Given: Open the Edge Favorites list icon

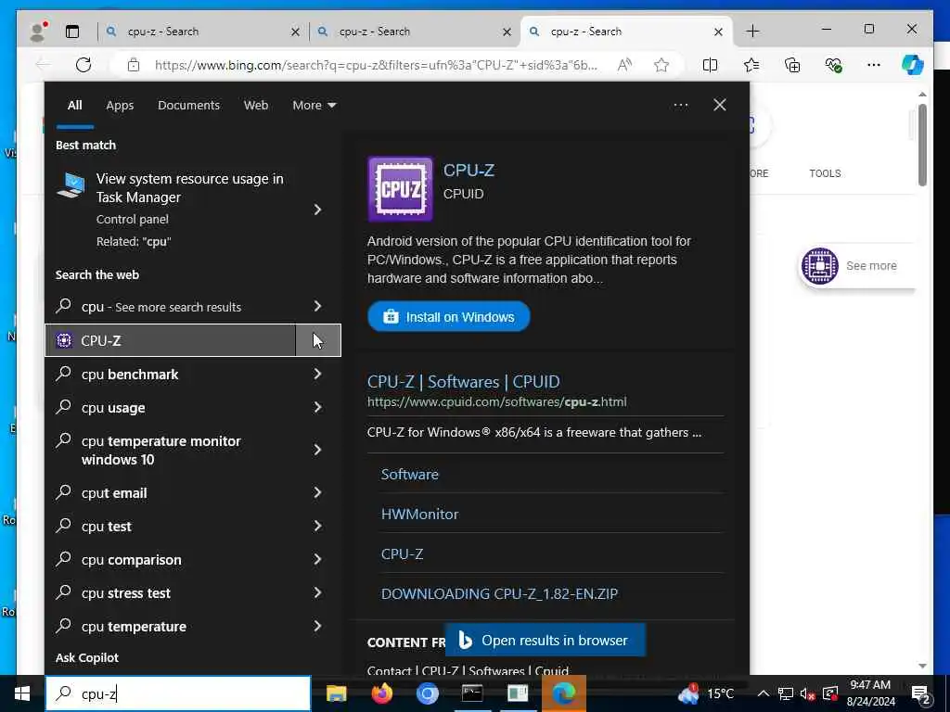Looking at the screenshot, I should (751, 65).
